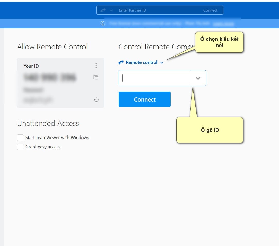Image resolution: width=279 pixels, height=246 pixels.
Task: Open the three-dot menu beside Your ID
Action: (x=96, y=66)
